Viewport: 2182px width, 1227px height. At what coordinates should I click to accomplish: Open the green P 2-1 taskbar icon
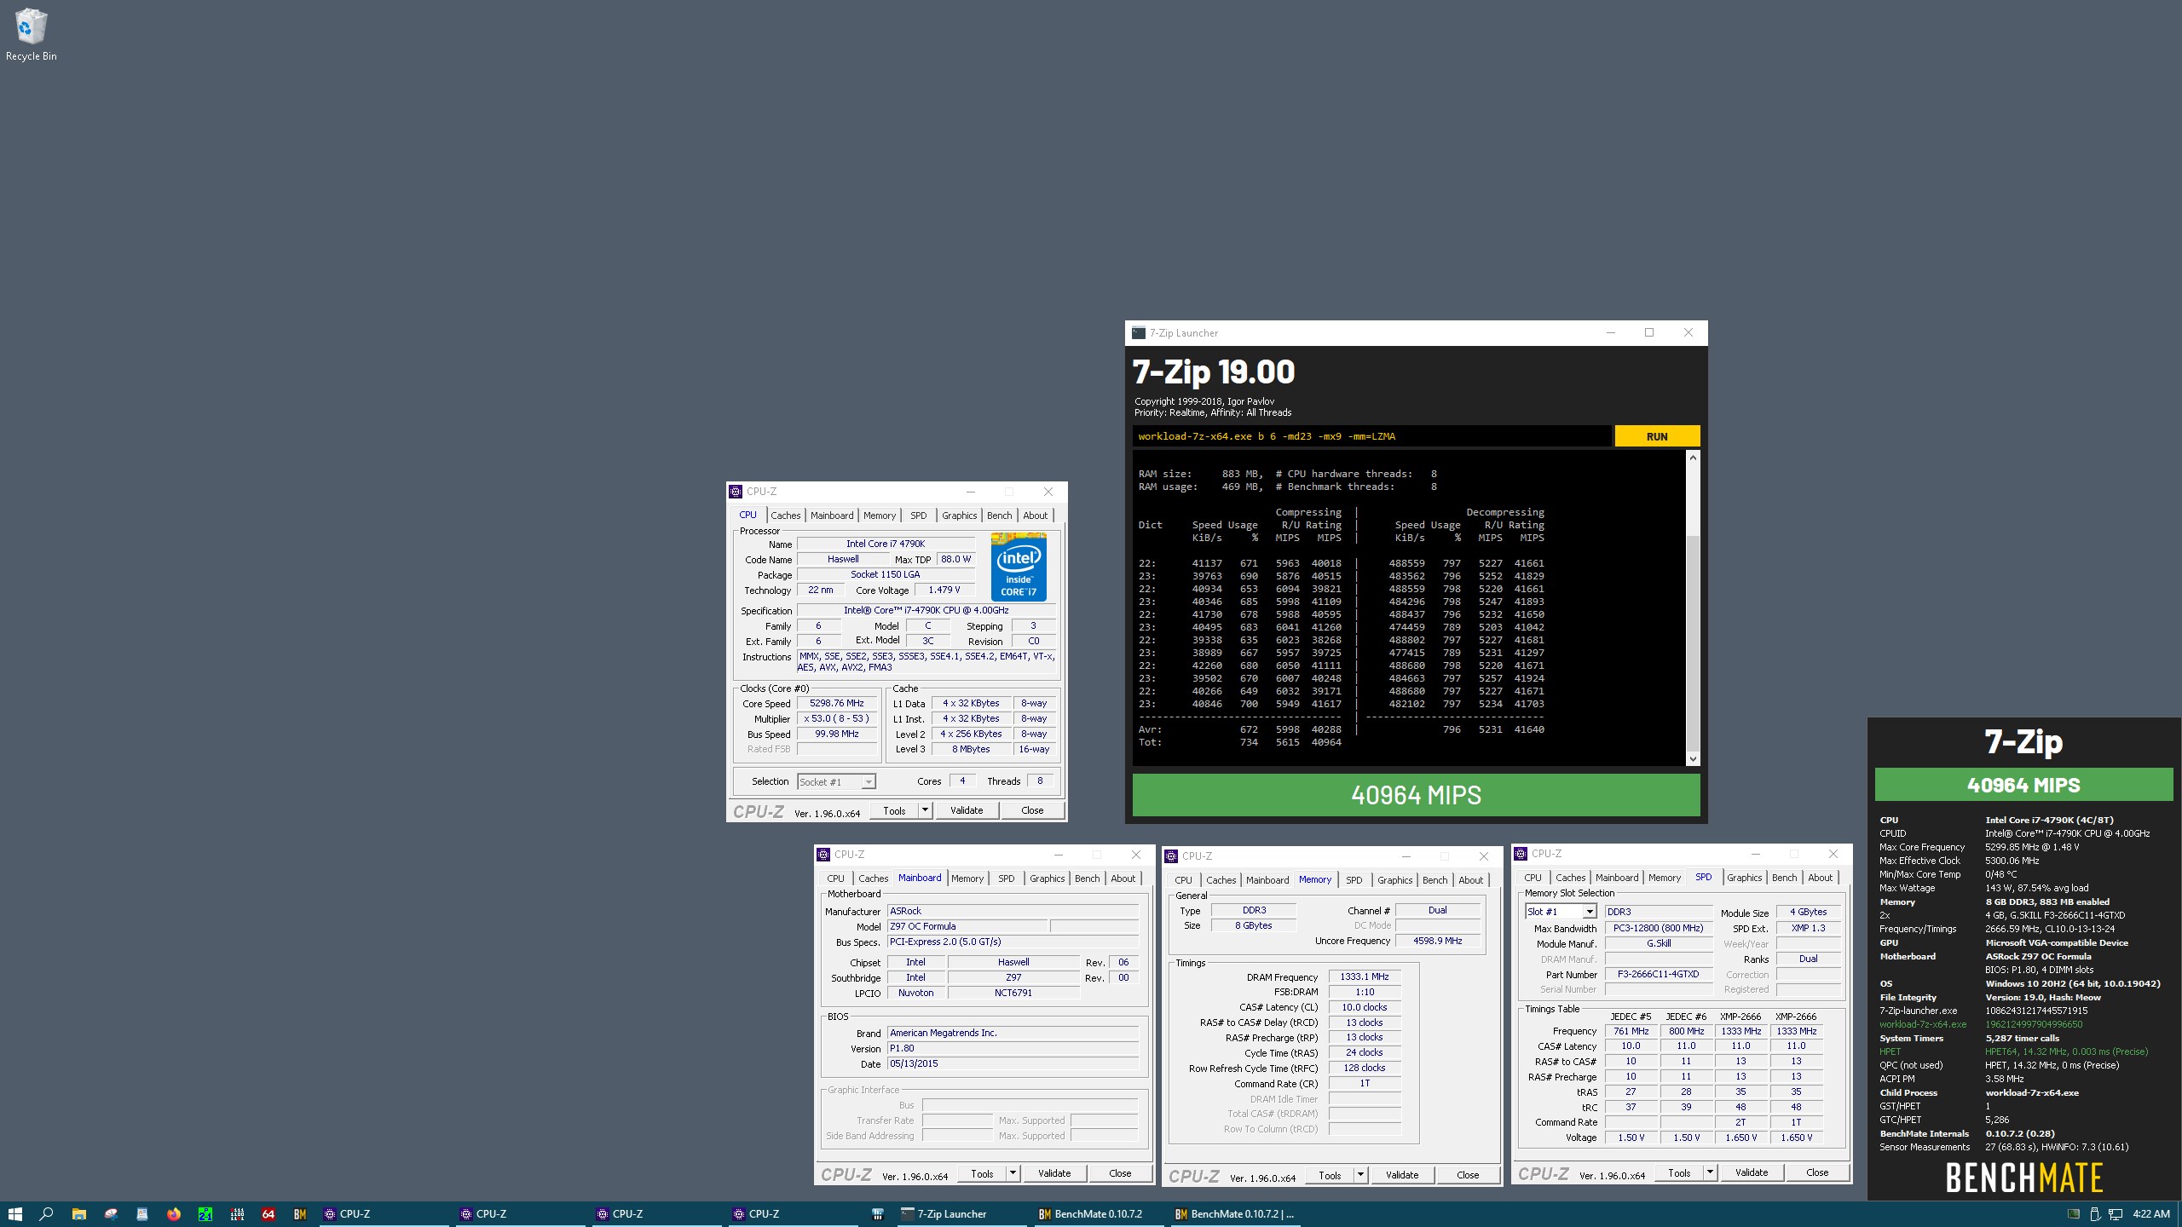pyautogui.click(x=205, y=1214)
